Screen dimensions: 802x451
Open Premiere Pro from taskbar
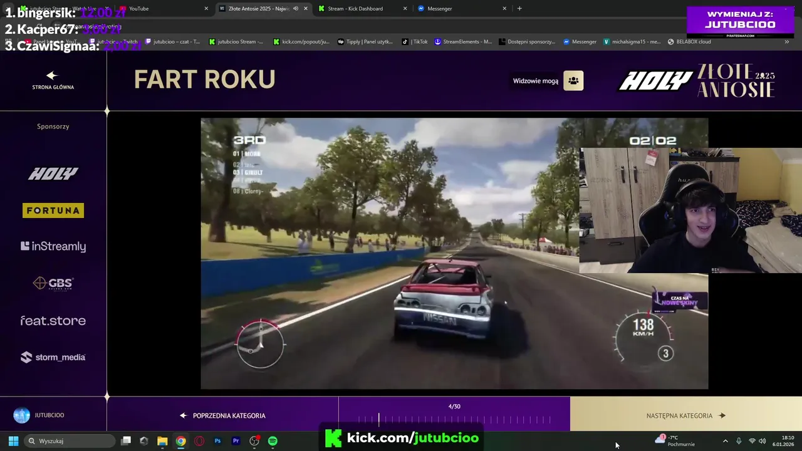(236, 441)
